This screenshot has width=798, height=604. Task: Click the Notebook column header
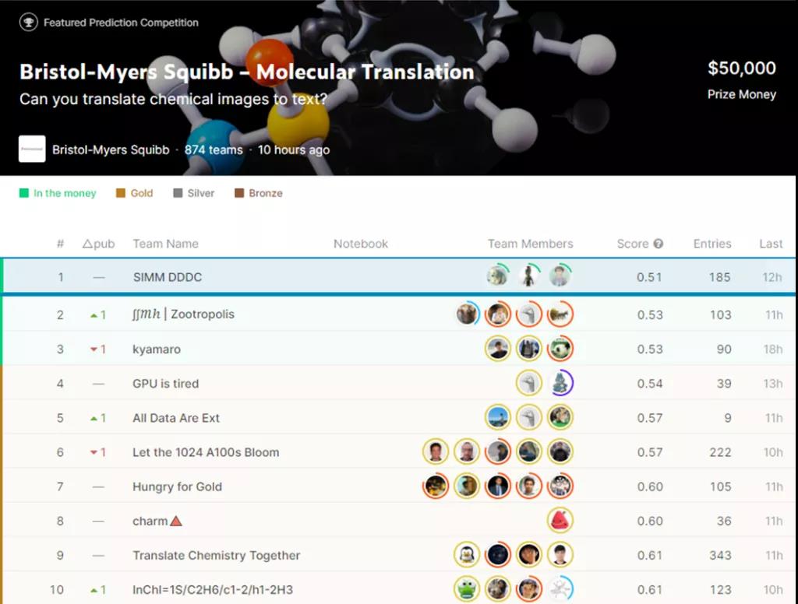[360, 244]
